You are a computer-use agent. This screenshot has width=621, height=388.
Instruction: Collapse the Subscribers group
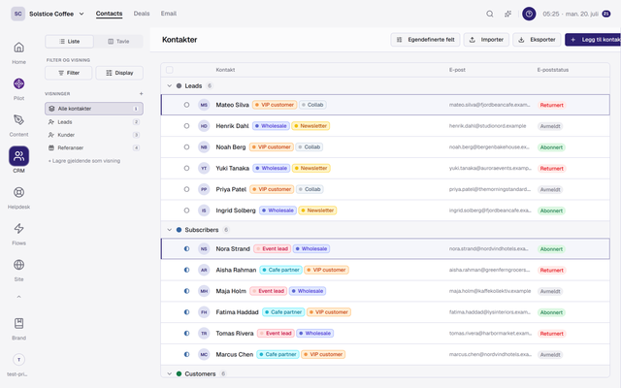(x=170, y=230)
